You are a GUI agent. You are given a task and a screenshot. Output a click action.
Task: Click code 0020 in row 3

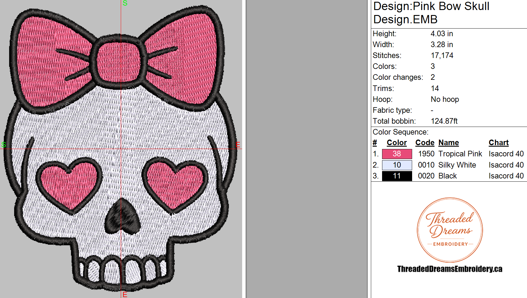click(426, 176)
